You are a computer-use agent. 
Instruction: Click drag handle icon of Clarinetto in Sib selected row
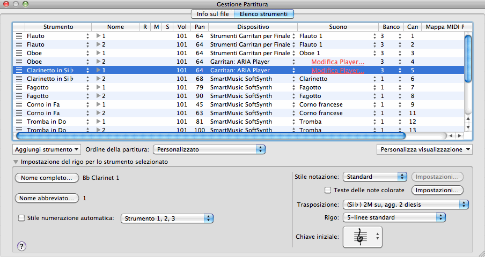[19, 70]
